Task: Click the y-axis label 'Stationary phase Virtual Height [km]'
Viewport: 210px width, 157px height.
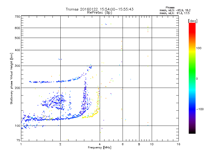Action: point(12,79)
